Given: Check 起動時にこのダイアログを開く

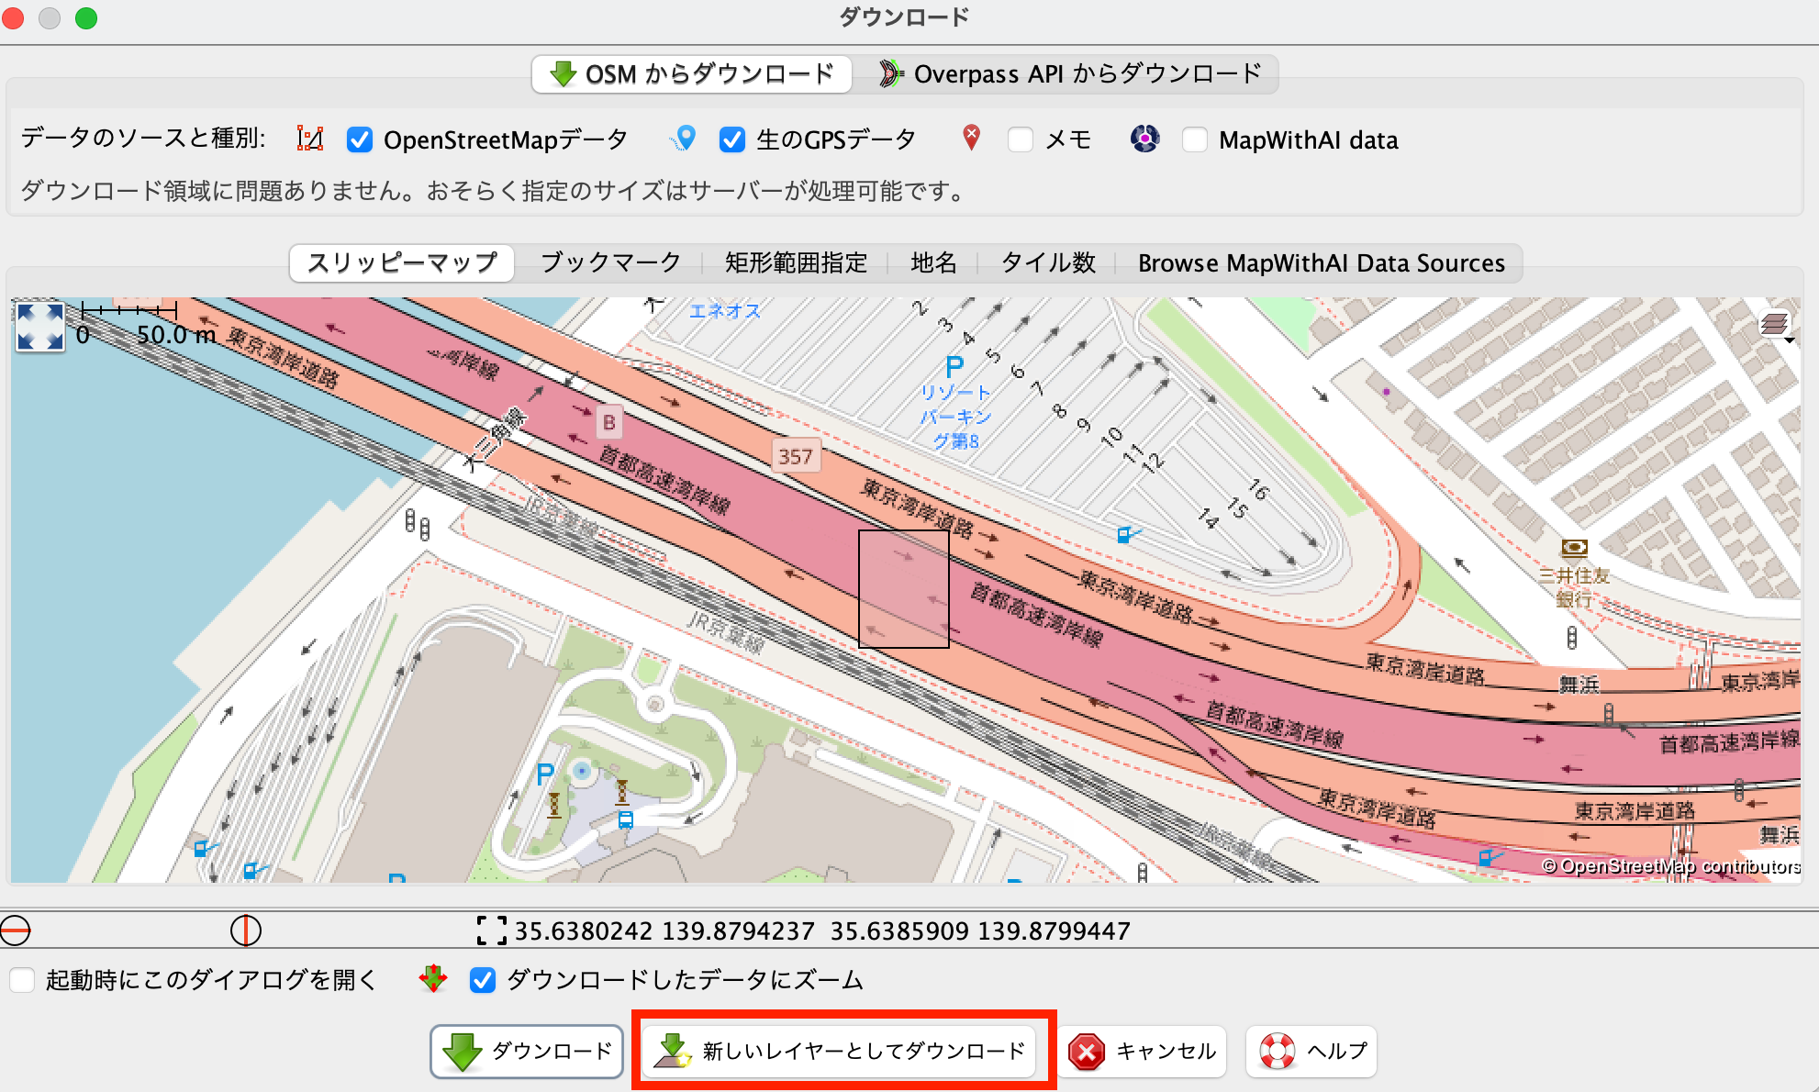Looking at the screenshot, I should tap(23, 979).
